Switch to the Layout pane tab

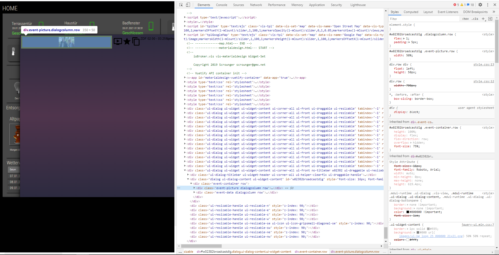428,12
